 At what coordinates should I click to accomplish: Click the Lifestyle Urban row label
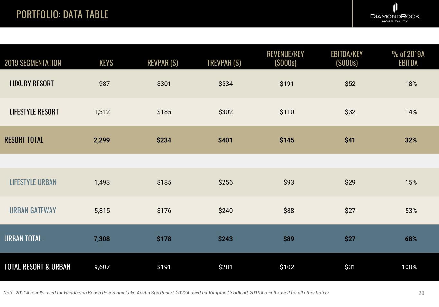pos(33,182)
